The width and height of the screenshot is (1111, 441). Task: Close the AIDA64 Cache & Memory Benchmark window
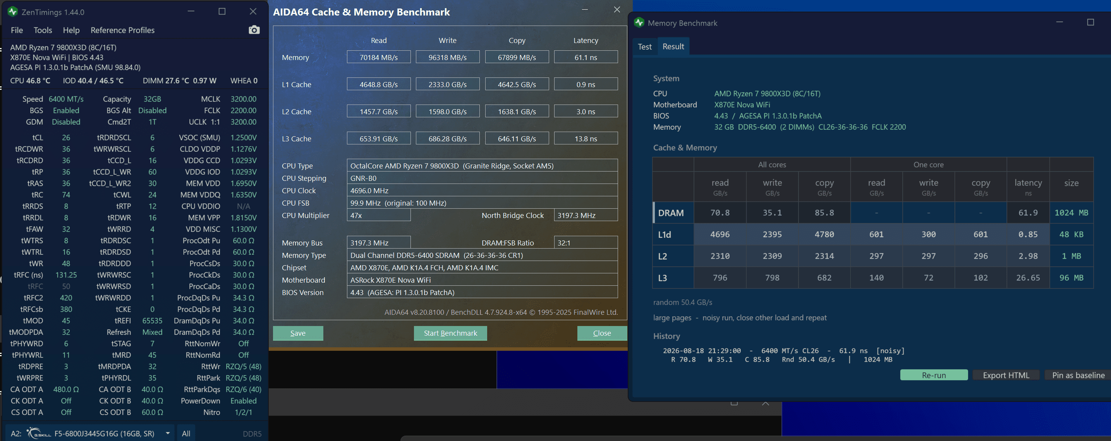(x=617, y=9)
